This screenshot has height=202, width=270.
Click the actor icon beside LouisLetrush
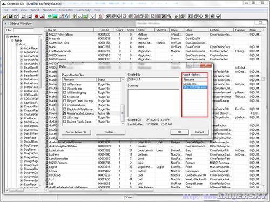pos(47,150)
